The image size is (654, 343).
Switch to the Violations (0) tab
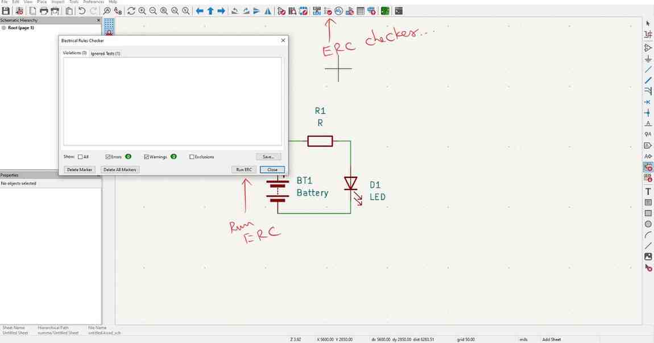74,53
